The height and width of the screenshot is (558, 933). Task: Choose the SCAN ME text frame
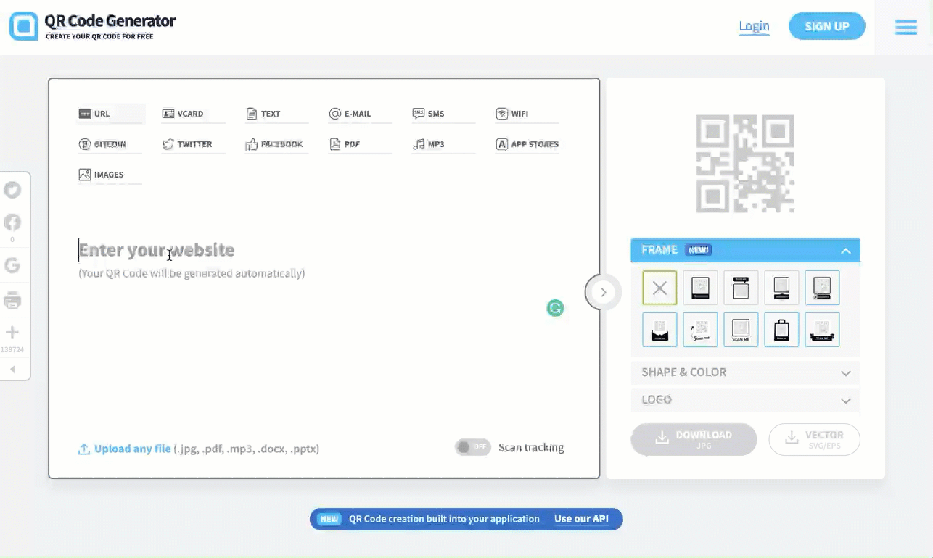pos(741,330)
